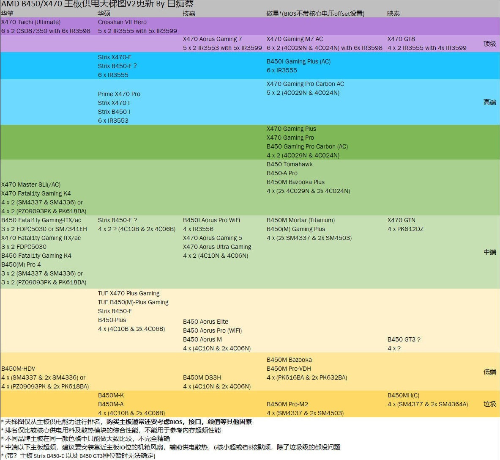Click the 'B450 Aorus Pro (WiFi)' entry
Viewport: 500px width, 460px height.
point(212,331)
